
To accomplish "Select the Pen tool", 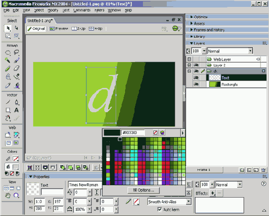I will (x=16, y=102).
